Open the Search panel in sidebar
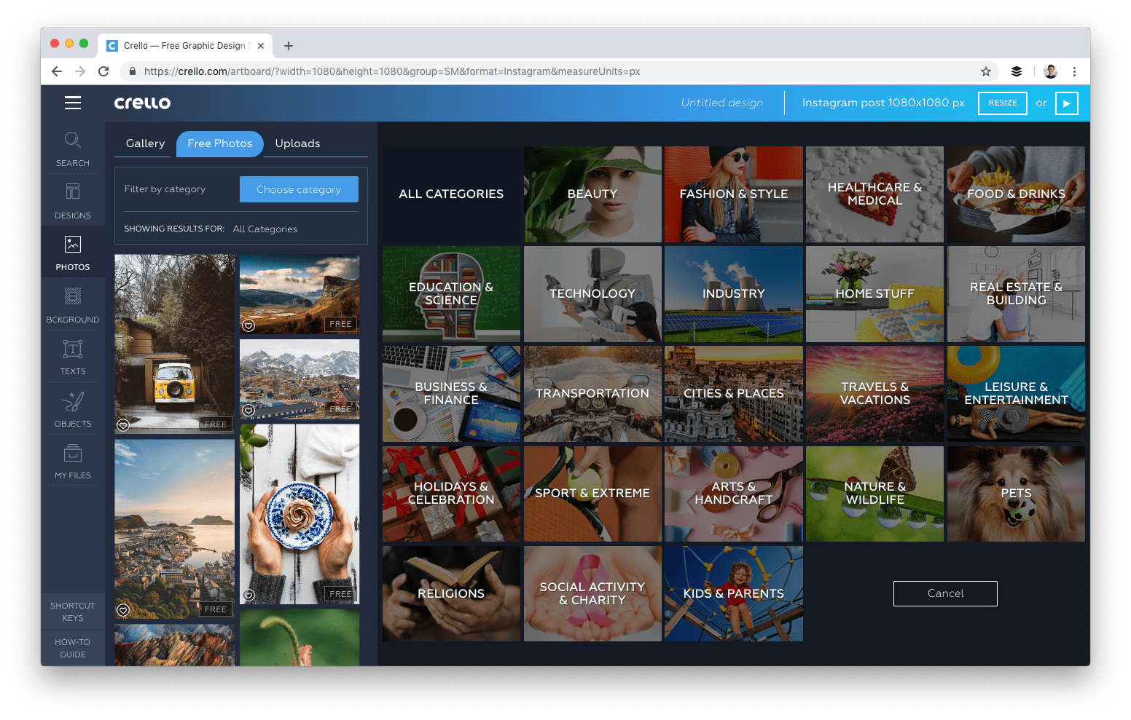 click(x=73, y=148)
